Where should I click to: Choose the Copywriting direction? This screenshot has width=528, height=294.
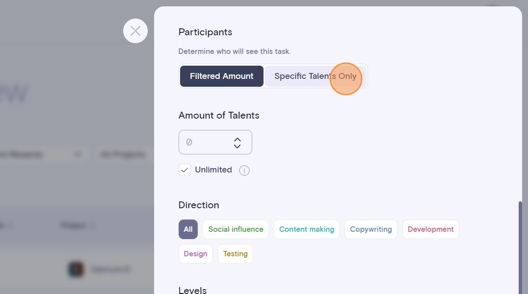[x=370, y=229]
